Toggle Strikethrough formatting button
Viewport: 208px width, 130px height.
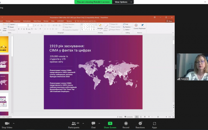click(29, 29)
